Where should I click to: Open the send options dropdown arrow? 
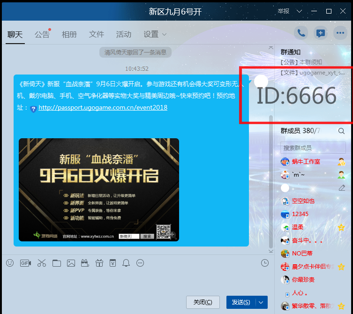261,302
